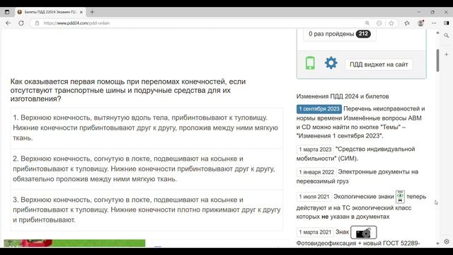
Task: Click the green mobile phone icon
Action: pyautogui.click(x=310, y=63)
